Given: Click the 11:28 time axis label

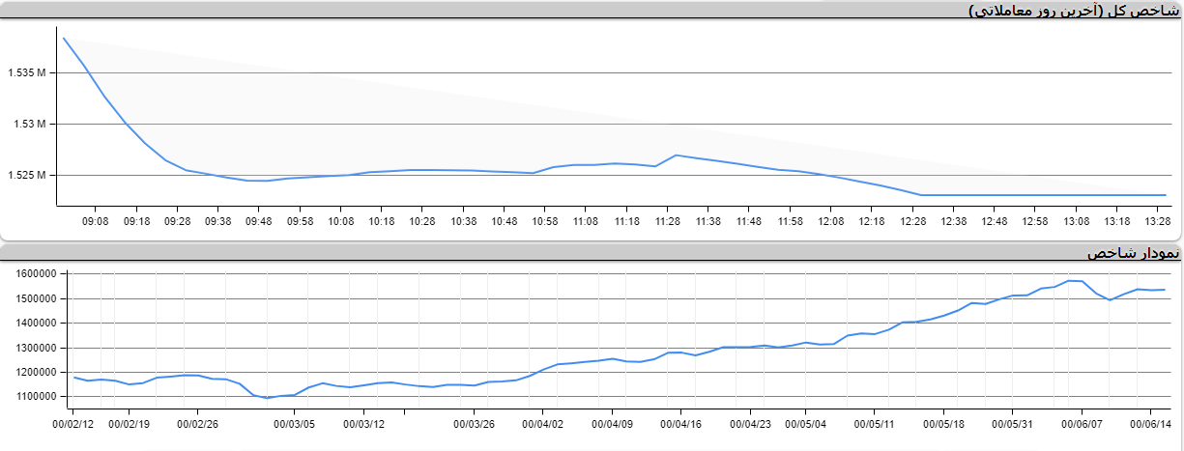Looking at the screenshot, I should click(667, 221).
